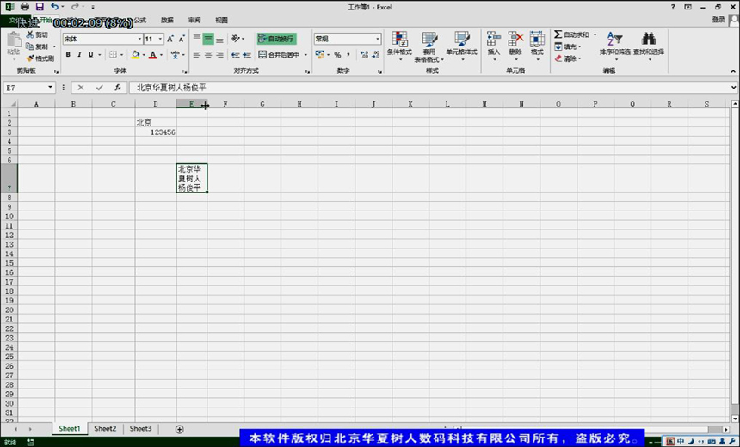The height and width of the screenshot is (447, 740).
Task: Switch to the Sheet3 tab
Action: tap(140, 429)
